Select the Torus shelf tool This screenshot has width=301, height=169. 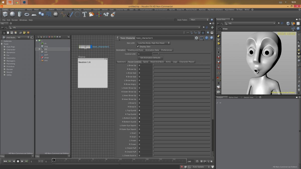(27, 14)
